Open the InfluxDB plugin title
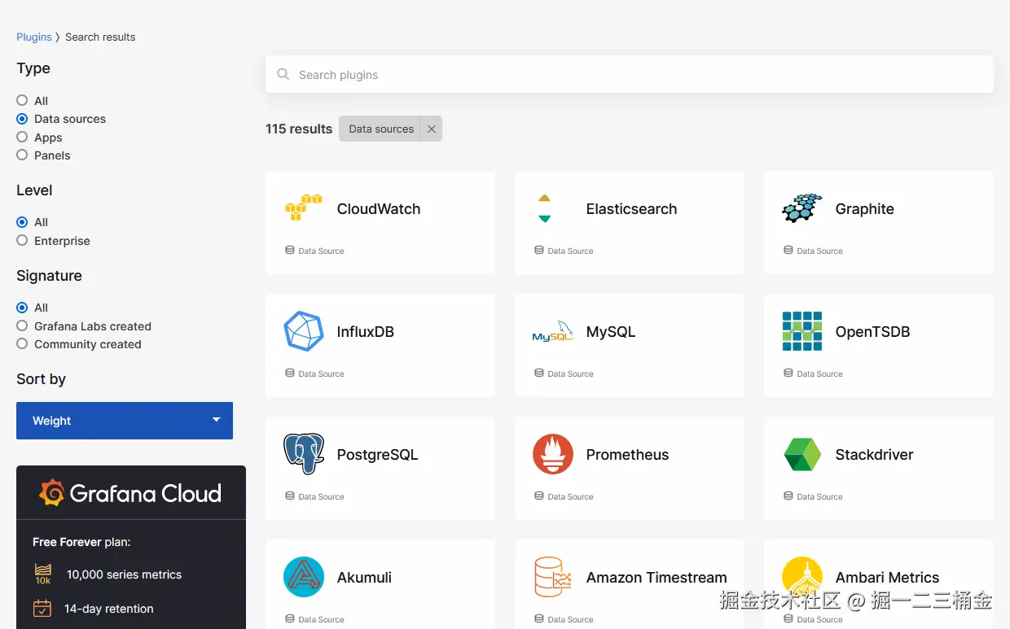Screen dimensions: 1010x629 (x=366, y=332)
